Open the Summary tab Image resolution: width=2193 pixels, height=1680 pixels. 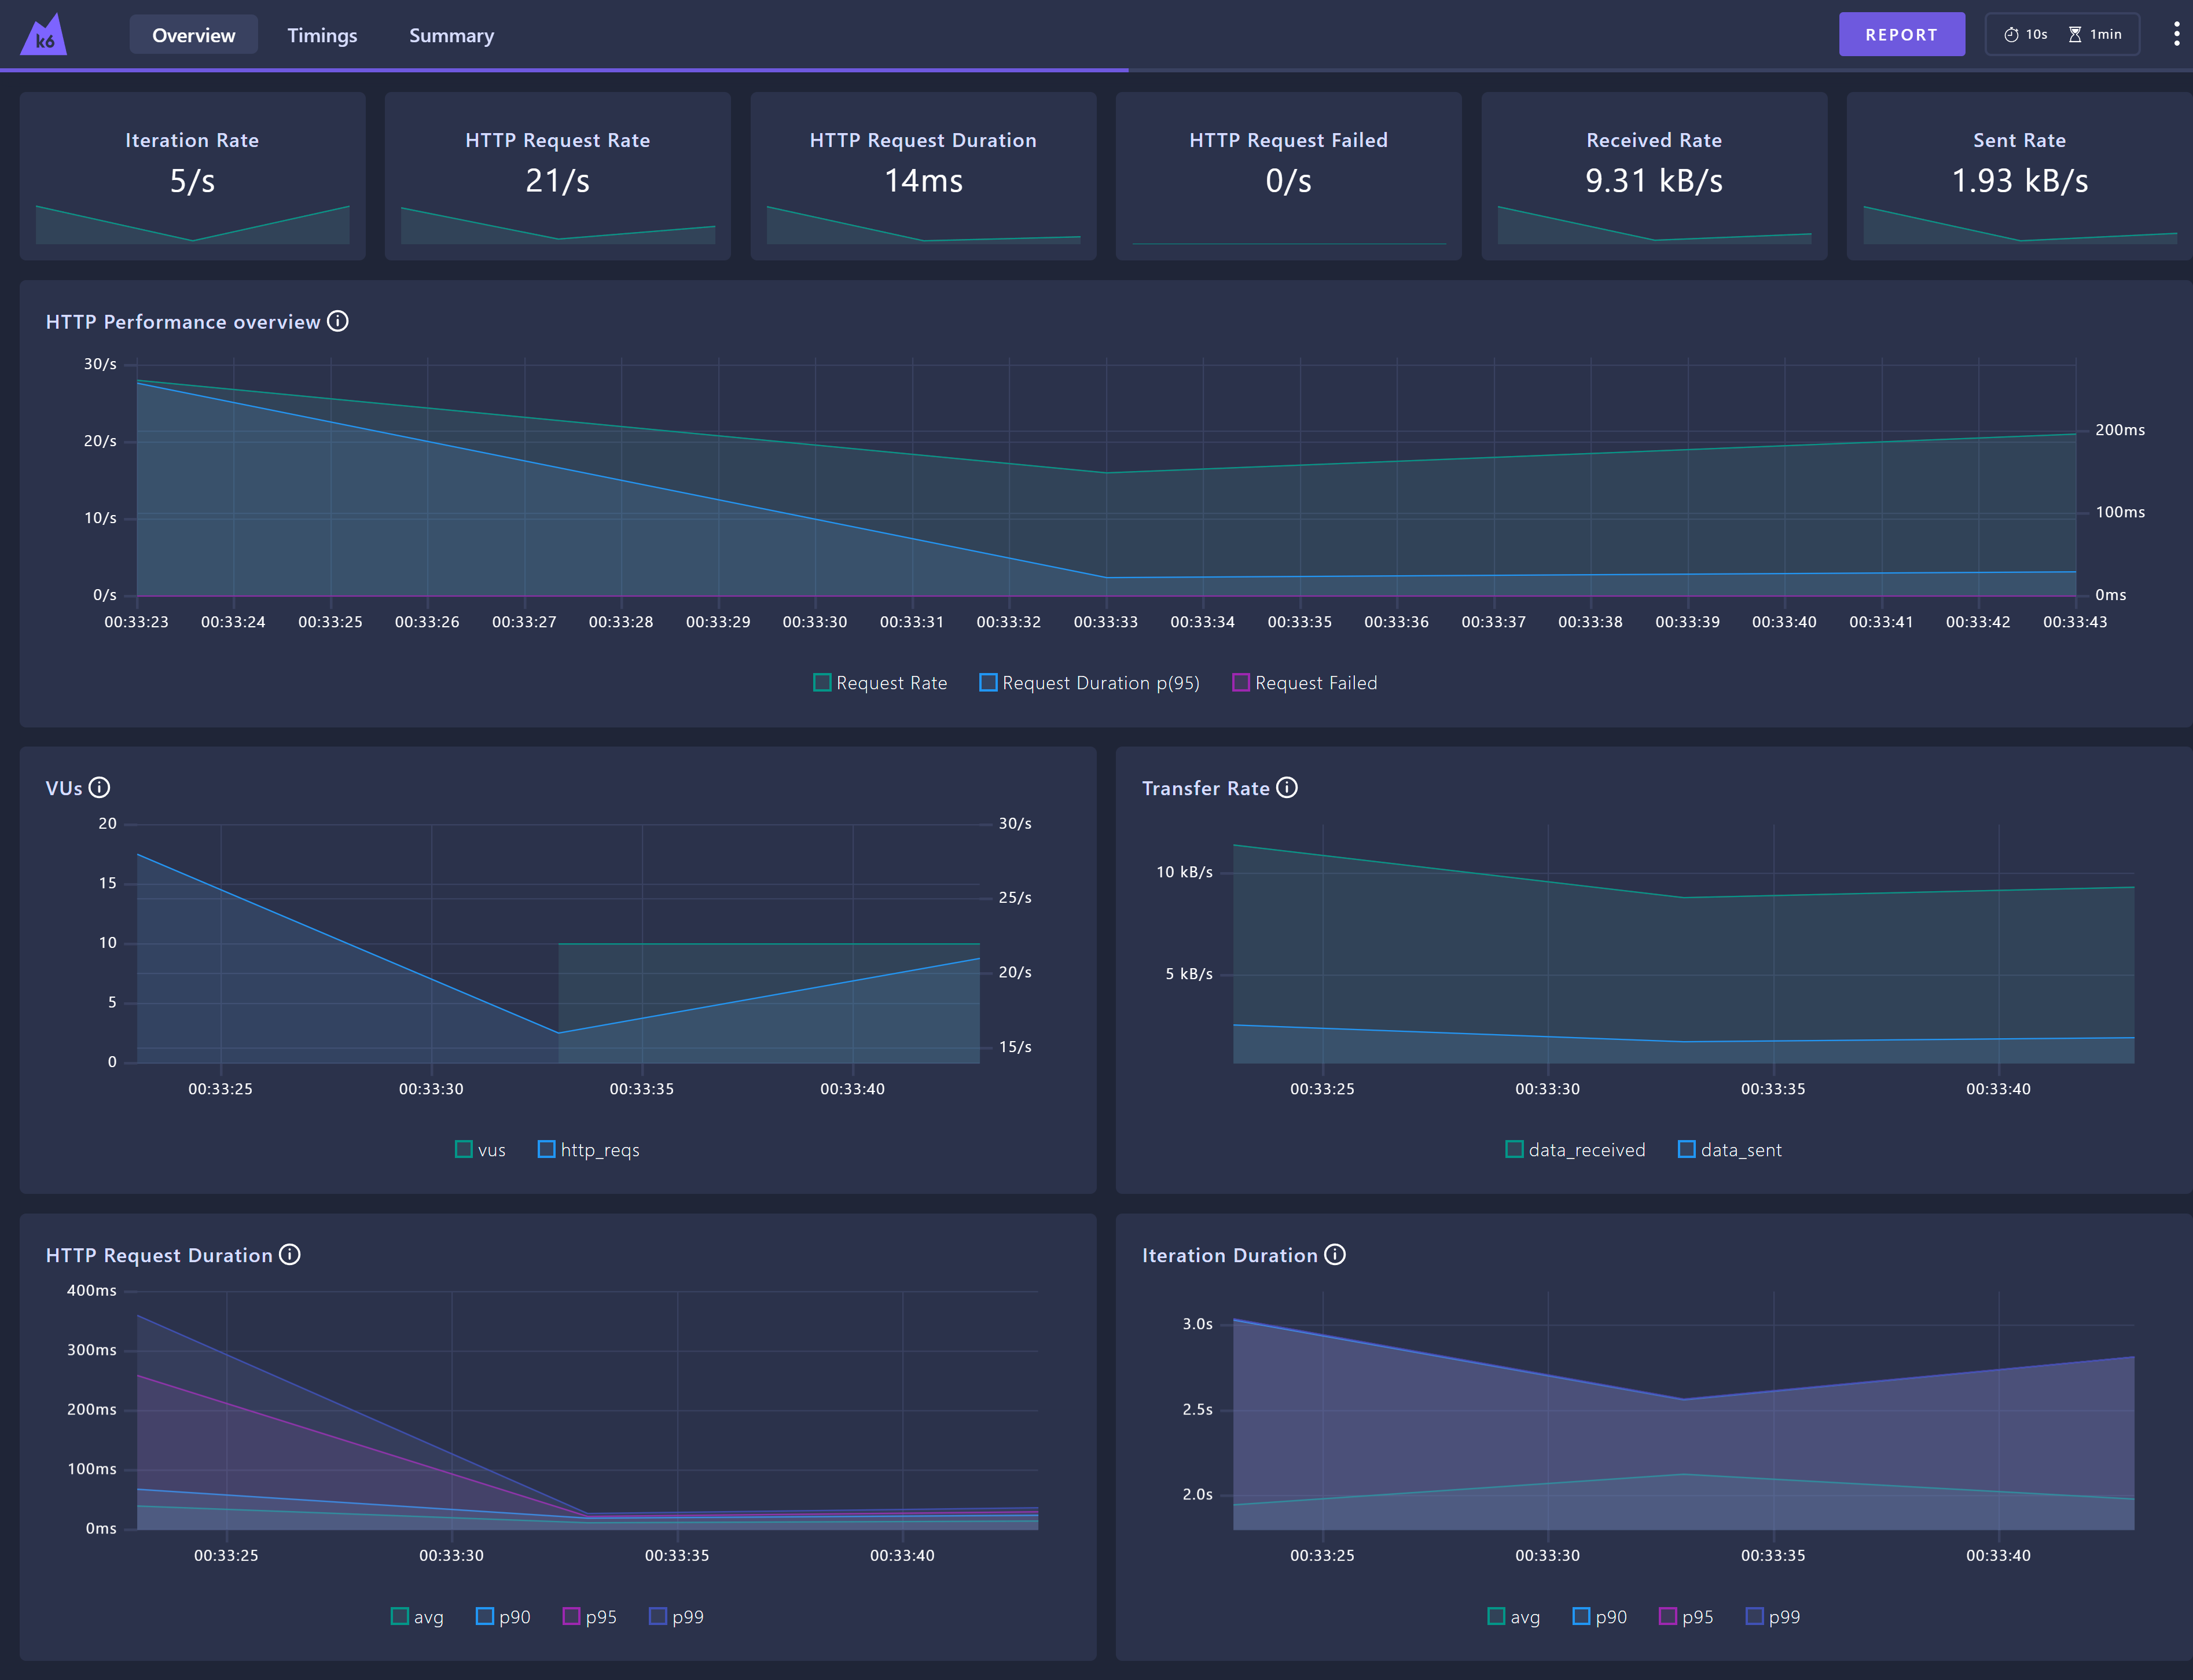[x=451, y=35]
